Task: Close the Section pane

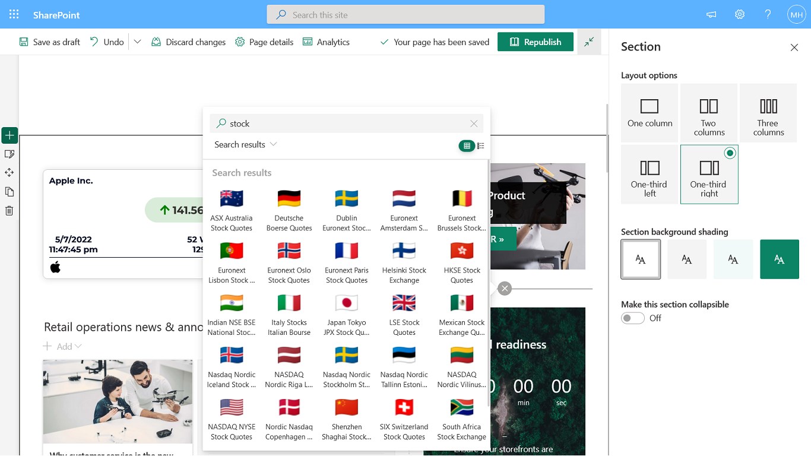Action: (x=794, y=47)
